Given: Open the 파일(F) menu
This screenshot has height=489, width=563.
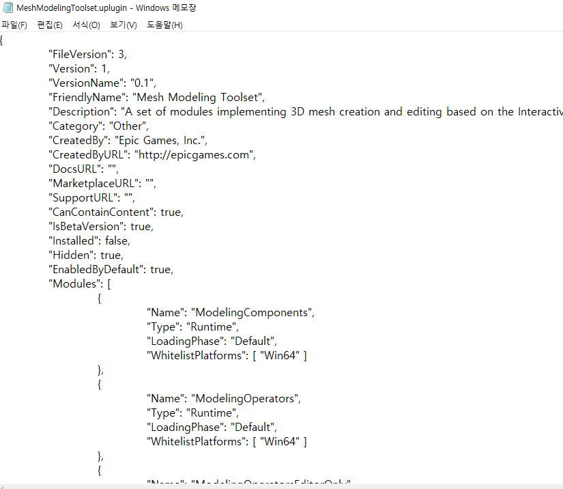Looking at the screenshot, I should pyautogui.click(x=14, y=25).
